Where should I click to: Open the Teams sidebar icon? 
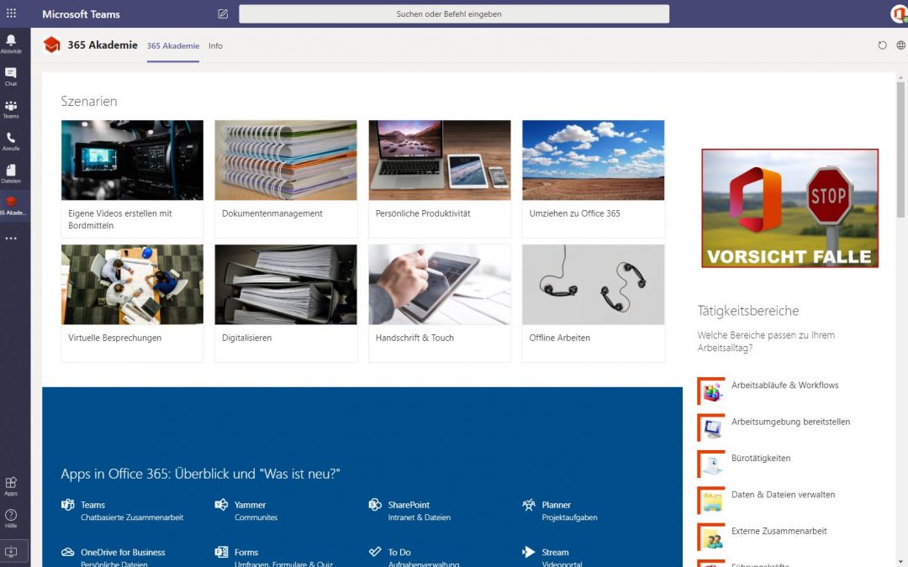coord(11,108)
